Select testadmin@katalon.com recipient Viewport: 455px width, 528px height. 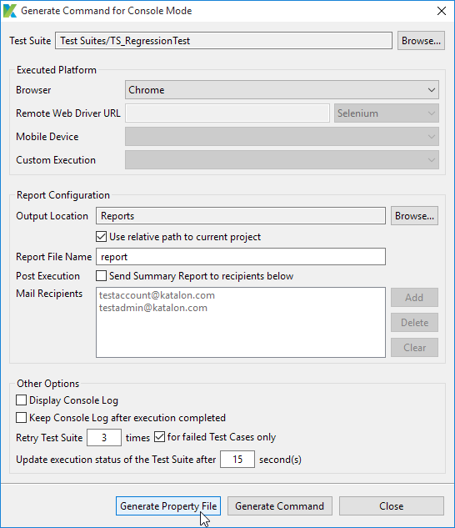(x=153, y=308)
